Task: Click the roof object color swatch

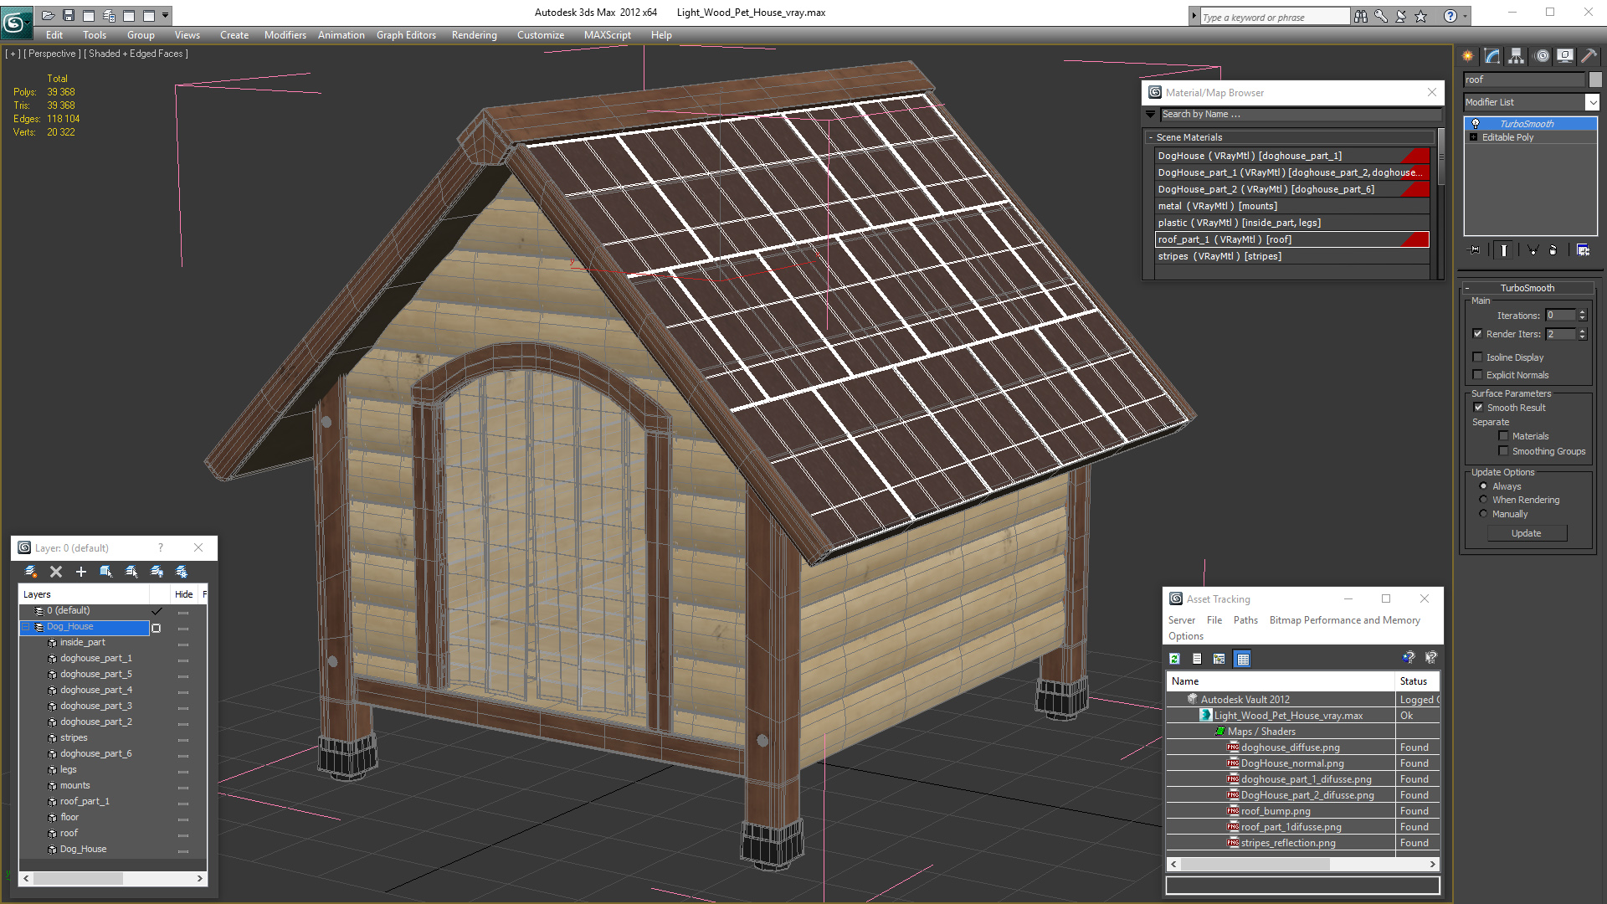Action: 1595,80
